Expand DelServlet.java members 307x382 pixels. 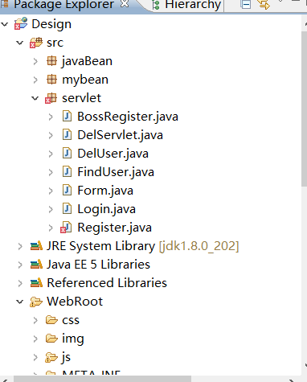pos(51,135)
